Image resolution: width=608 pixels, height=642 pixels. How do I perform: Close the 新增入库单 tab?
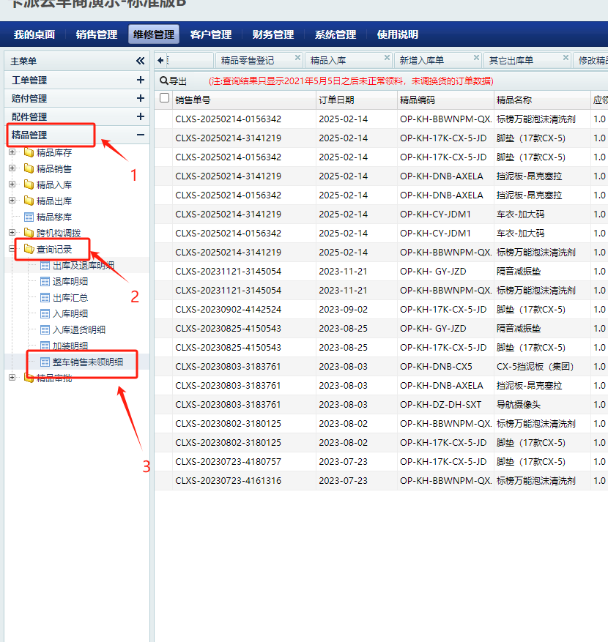pyautogui.click(x=476, y=58)
